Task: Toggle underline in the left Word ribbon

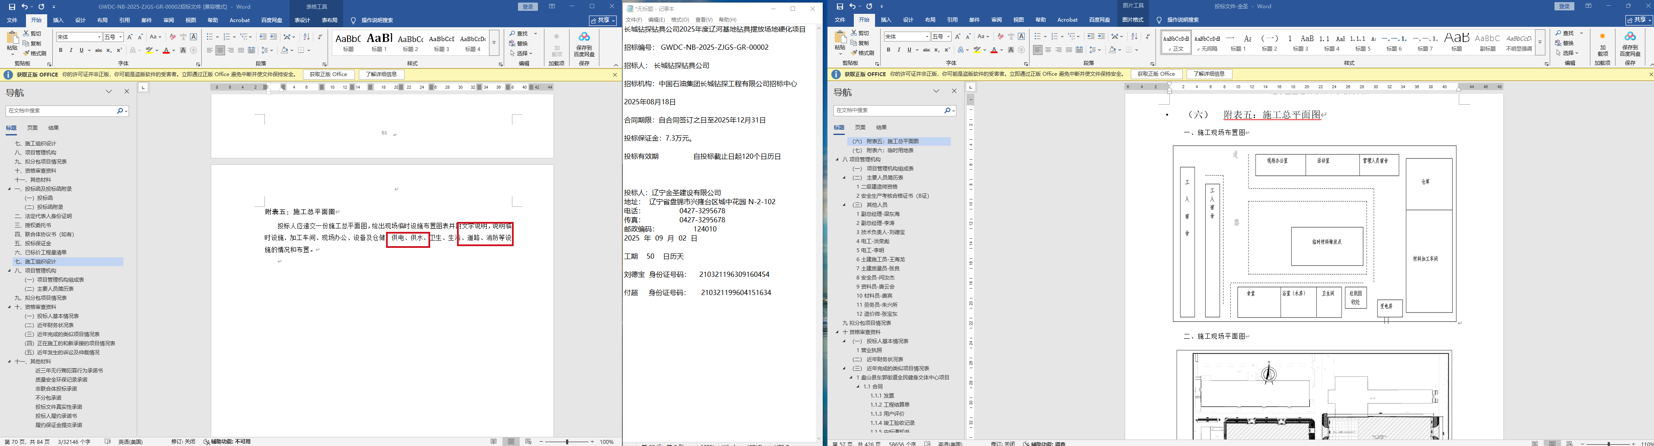Action: click(81, 50)
